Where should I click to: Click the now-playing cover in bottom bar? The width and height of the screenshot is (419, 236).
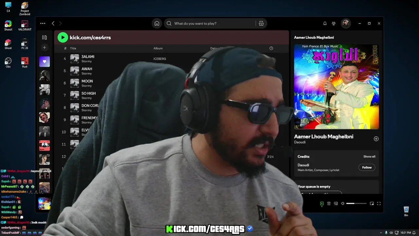(x=45, y=203)
